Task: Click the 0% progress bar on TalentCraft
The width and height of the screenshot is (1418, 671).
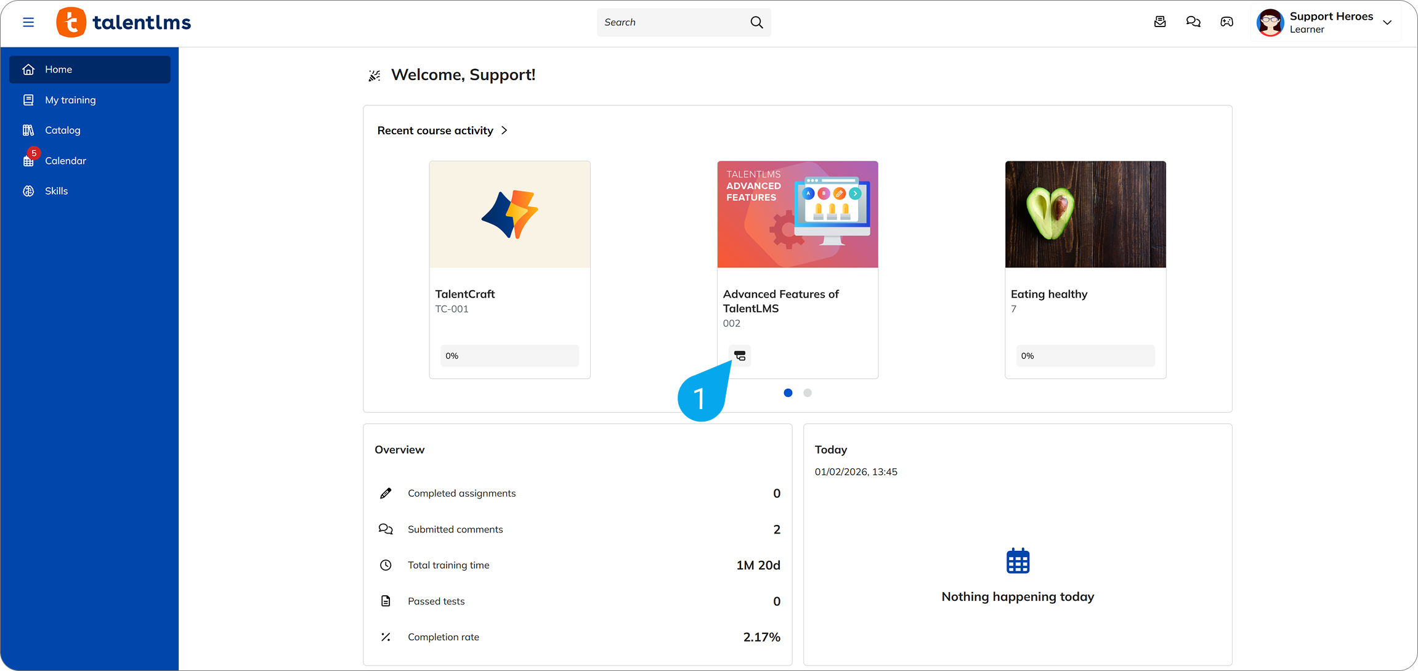Action: click(509, 356)
